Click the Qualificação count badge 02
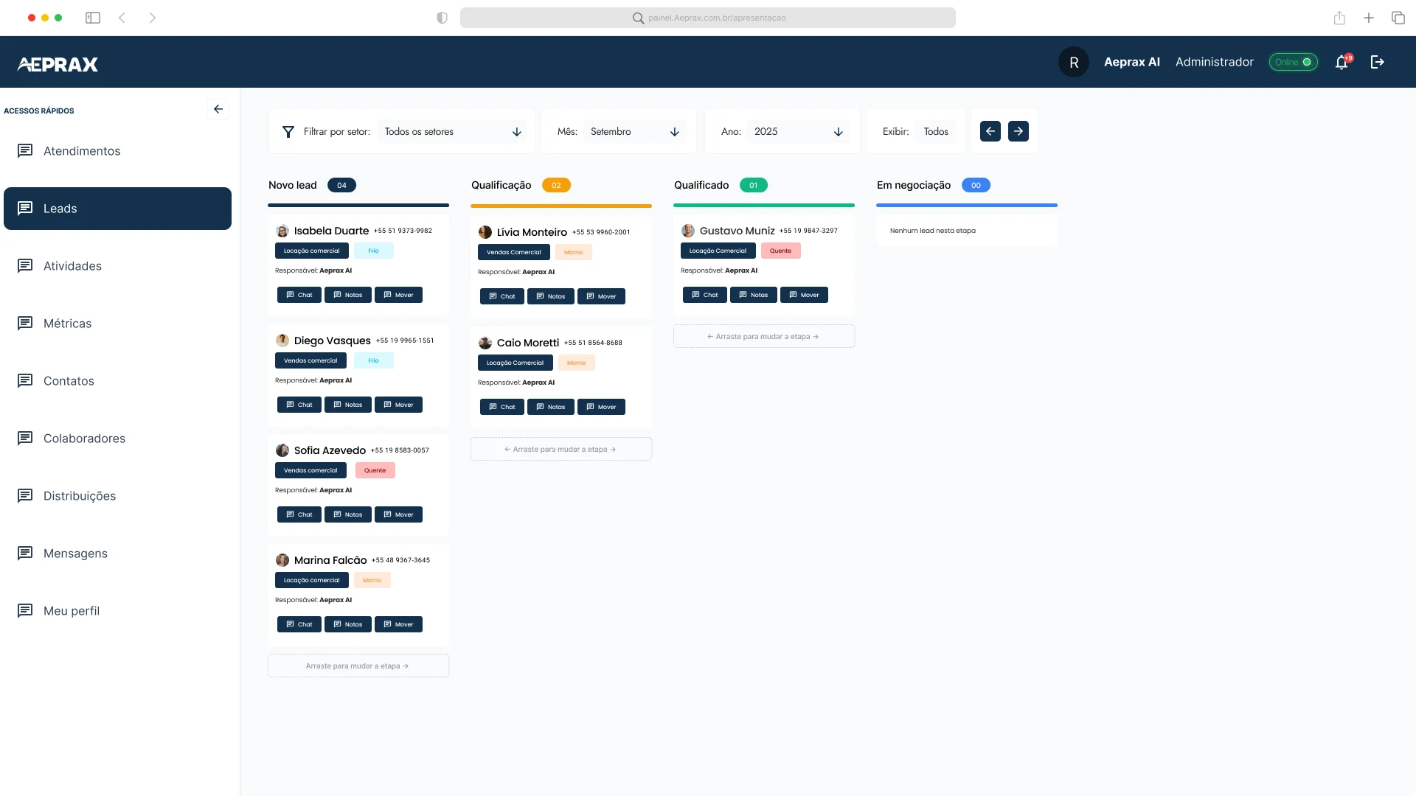This screenshot has height=796, width=1416. 556,185
